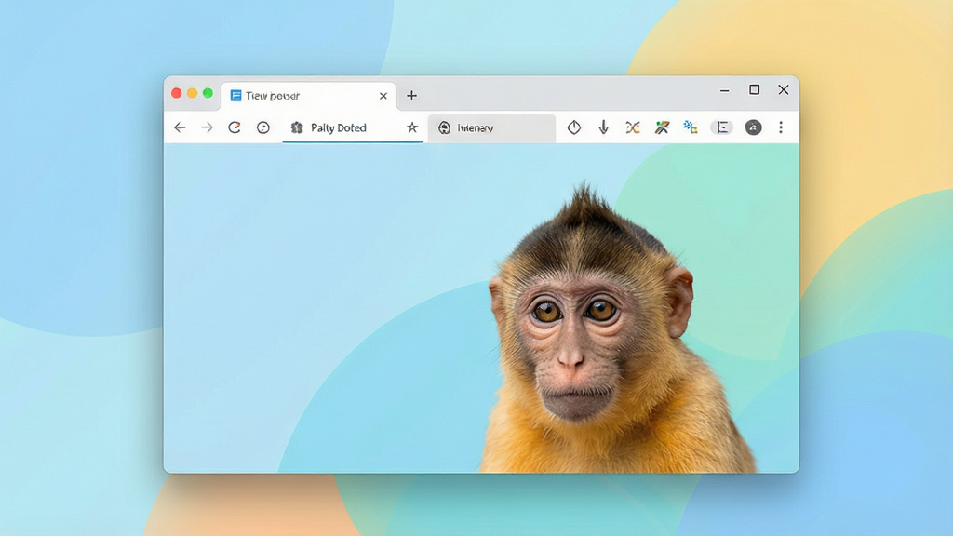Go forward with the right arrow button
The width and height of the screenshot is (953, 536).
208,127
